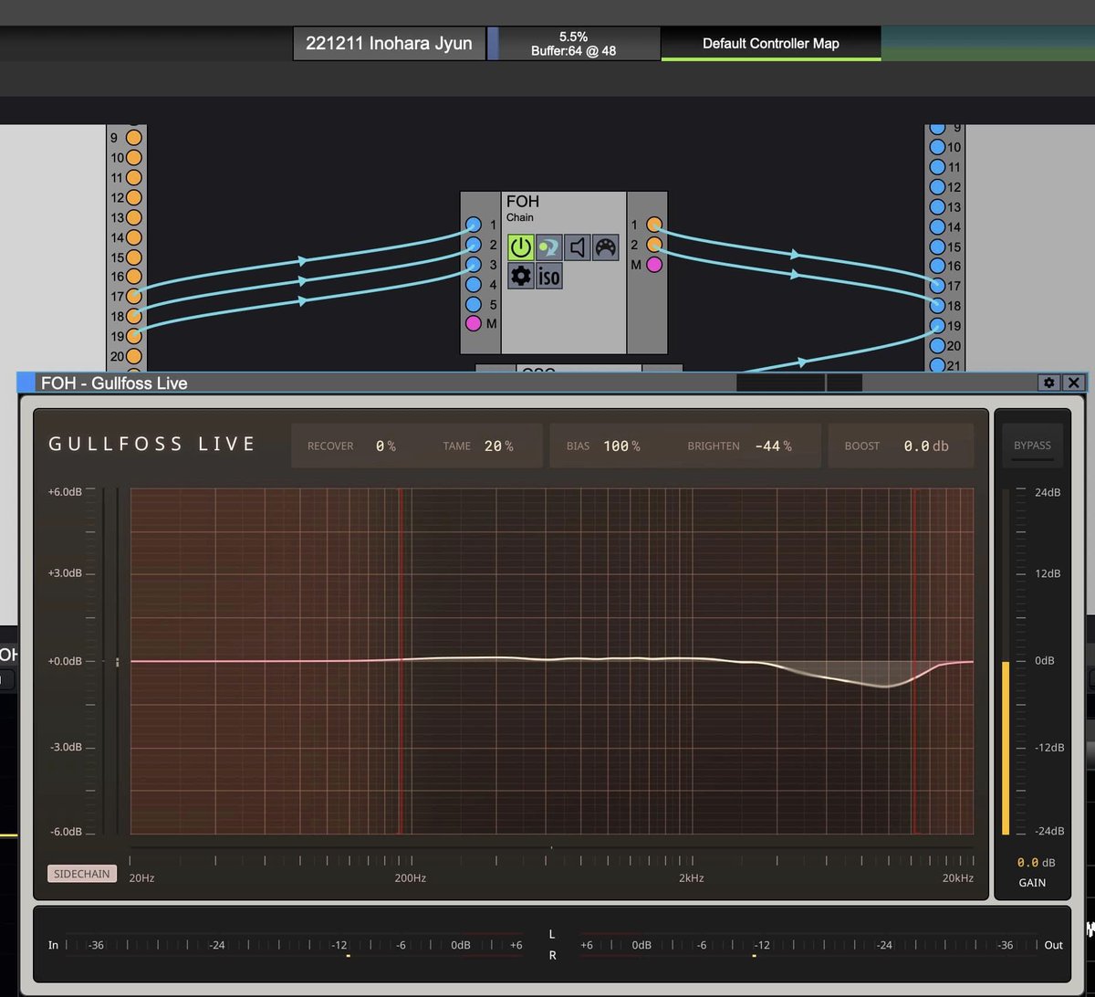1095x997 pixels.
Task: Toggle the SIDECHAIN button
Action: pos(82,874)
